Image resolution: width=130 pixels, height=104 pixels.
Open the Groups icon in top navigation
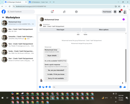[x=76, y=12]
